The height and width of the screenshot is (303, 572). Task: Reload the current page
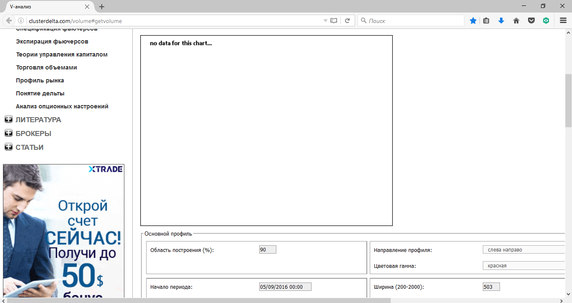coord(347,21)
